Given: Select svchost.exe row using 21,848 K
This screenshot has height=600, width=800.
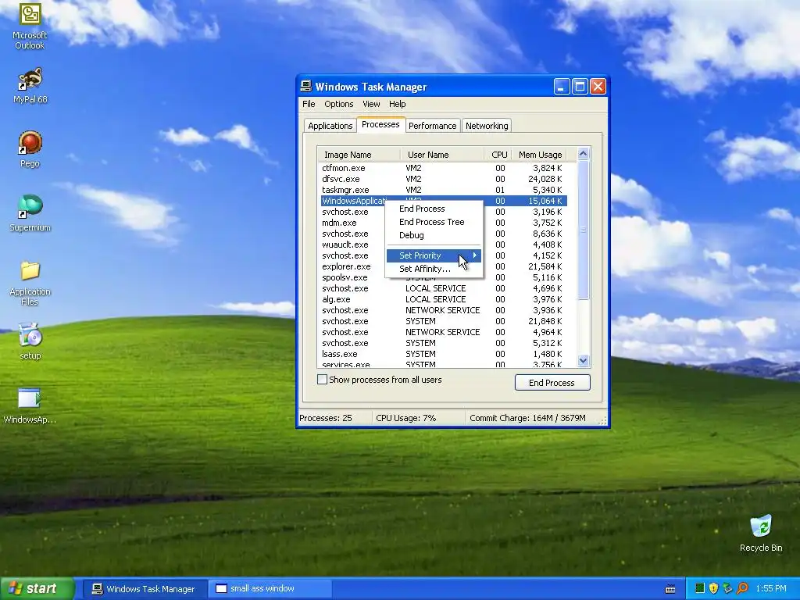Looking at the screenshot, I should pos(444,321).
